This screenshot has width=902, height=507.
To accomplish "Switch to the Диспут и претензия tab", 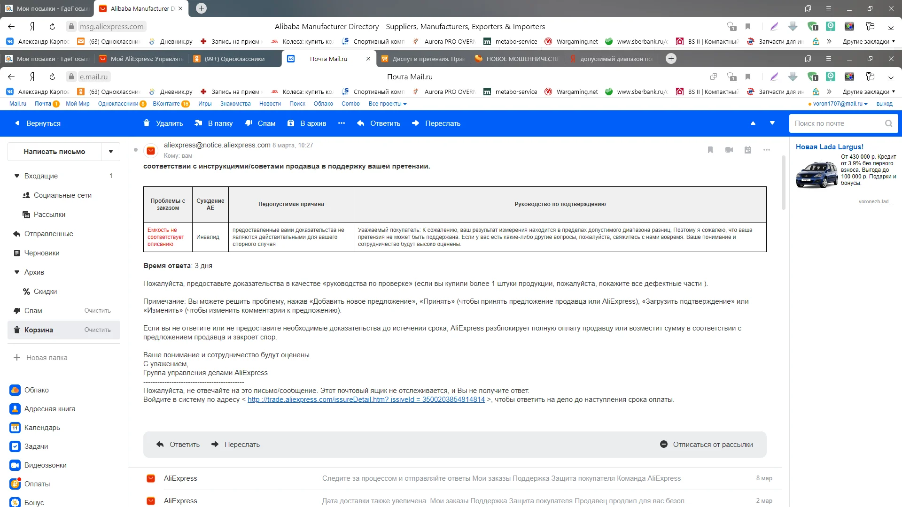I will (423, 59).
